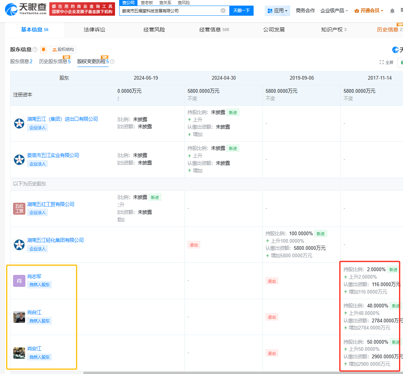This screenshot has width=403, height=374.
Task: Open shareholder 肖安江 profile link
Action: coord(34,349)
